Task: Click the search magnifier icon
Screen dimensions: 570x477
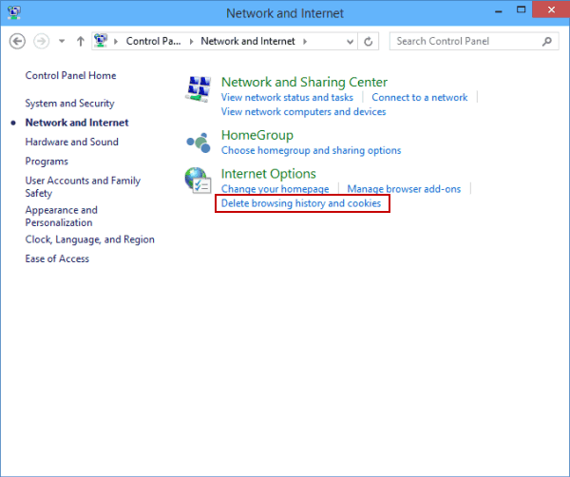Action: (x=547, y=42)
